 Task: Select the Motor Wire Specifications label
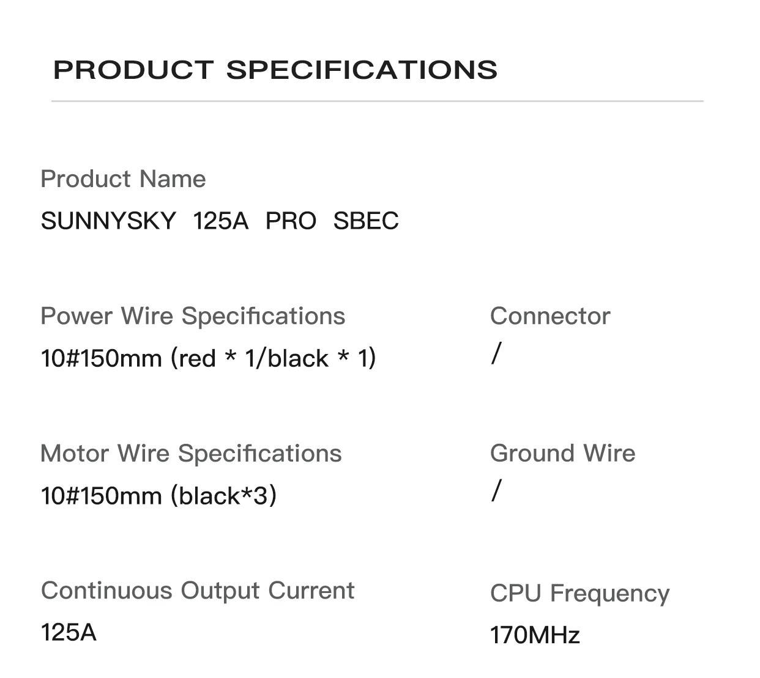(191, 454)
